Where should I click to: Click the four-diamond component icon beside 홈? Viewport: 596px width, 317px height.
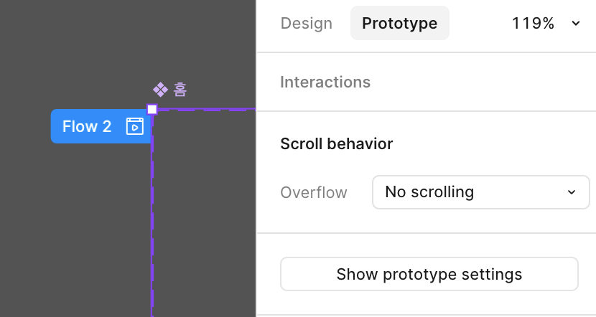tap(160, 90)
